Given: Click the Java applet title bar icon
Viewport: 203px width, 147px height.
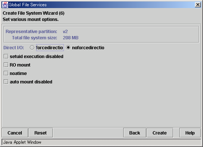Looking at the screenshot, I should [x=5, y=5].
